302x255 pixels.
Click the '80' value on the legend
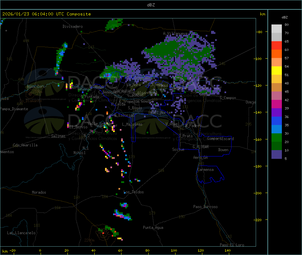pos(287,24)
